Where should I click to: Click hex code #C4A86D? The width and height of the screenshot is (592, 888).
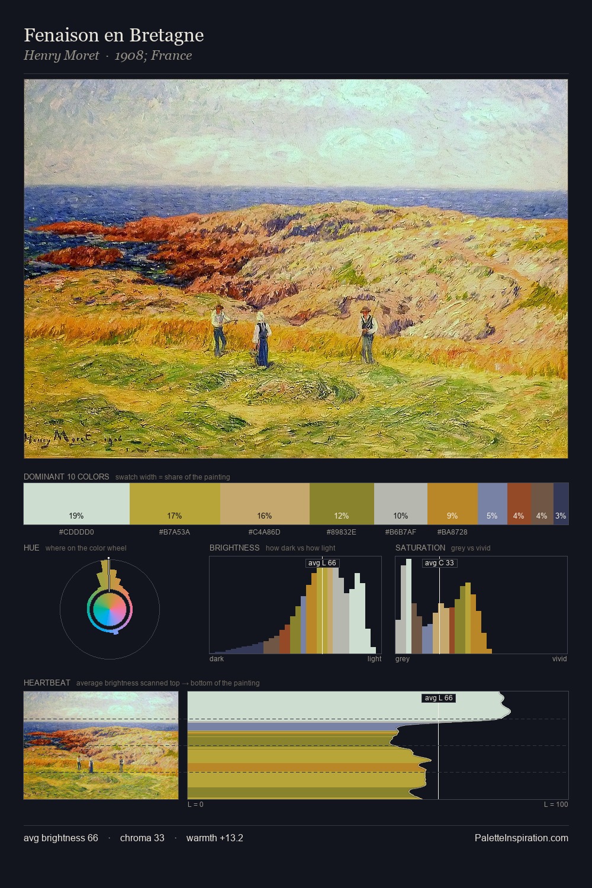(x=265, y=532)
